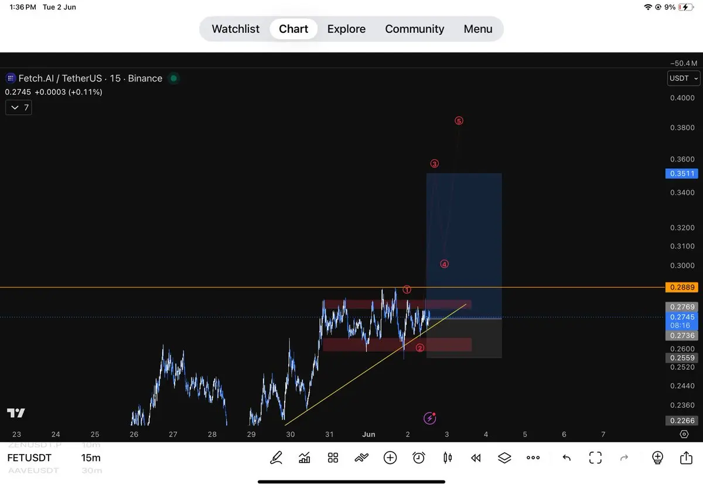
Task: Tap the share export icon
Action: (x=686, y=458)
